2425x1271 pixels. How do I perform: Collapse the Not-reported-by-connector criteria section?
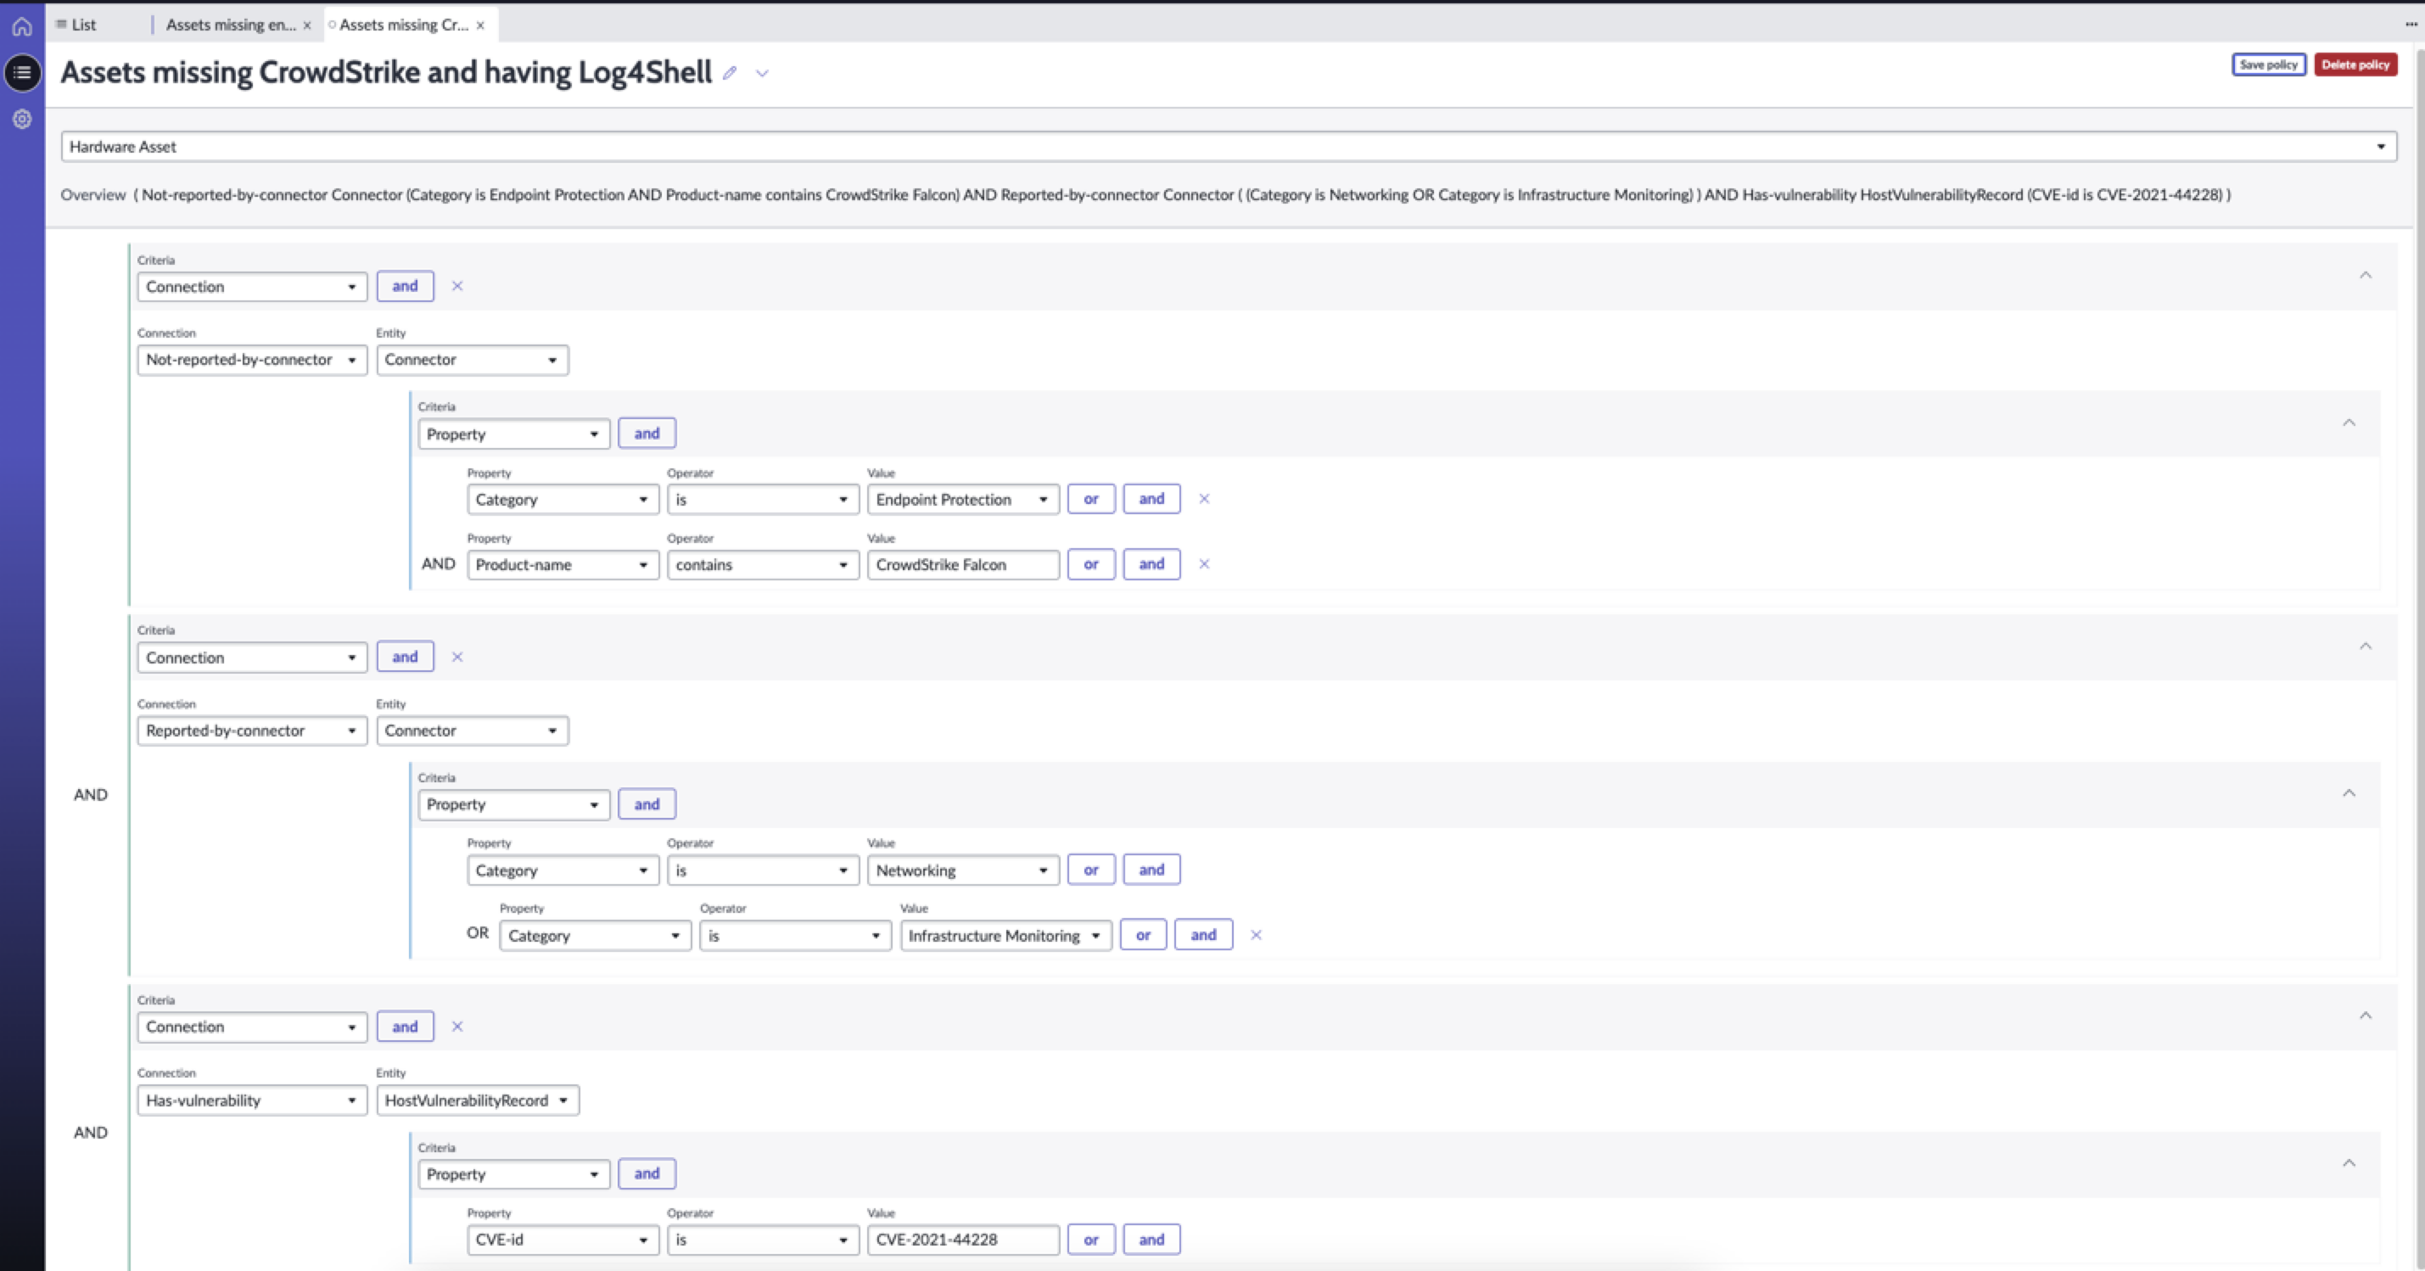click(2365, 276)
